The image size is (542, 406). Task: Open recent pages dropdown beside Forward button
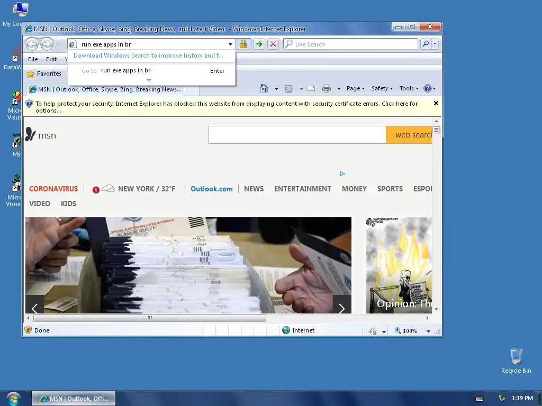(58, 44)
